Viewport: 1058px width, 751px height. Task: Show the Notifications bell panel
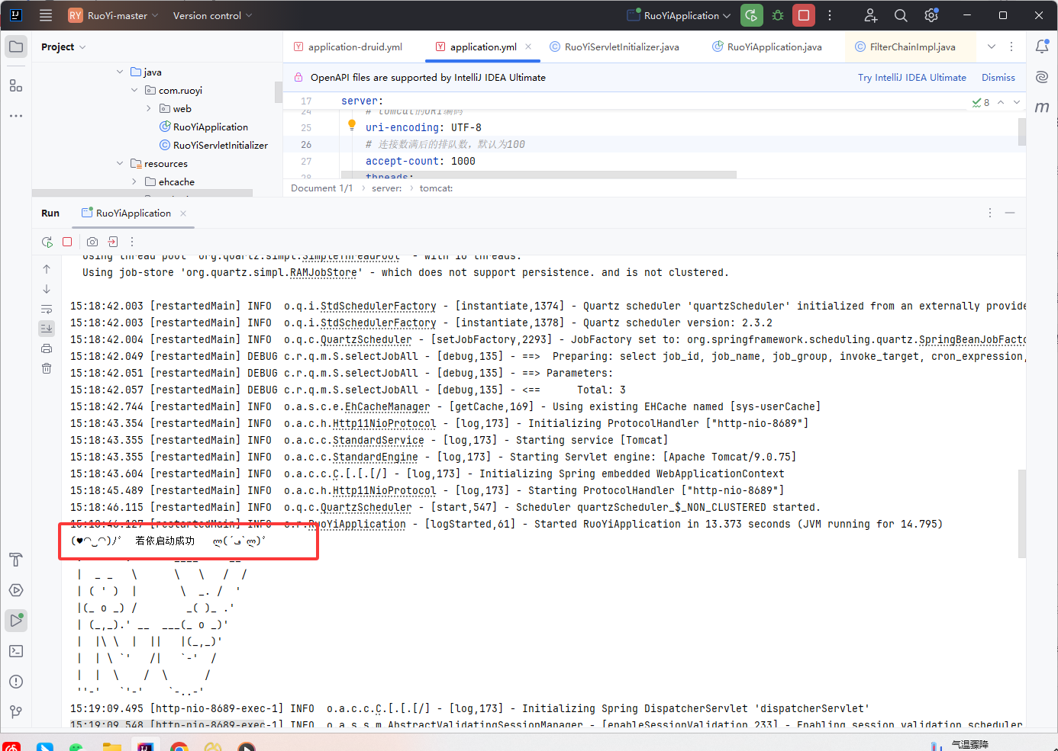[x=1042, y=47]
